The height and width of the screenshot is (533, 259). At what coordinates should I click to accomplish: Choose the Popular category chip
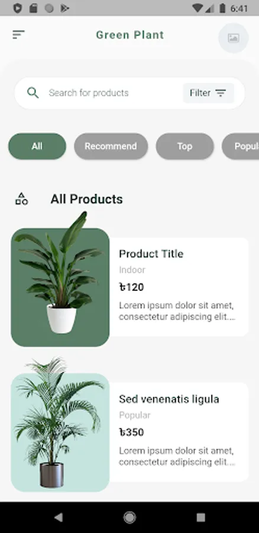(240, 146)
